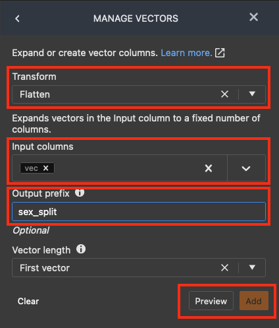Click the empty area of Input columns box

click(127, 168)
